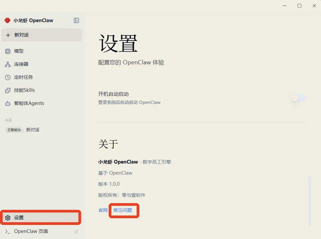Start a 新对话 with the top button
The height and width of the screenshot is (239, 321).
point(42,35)
